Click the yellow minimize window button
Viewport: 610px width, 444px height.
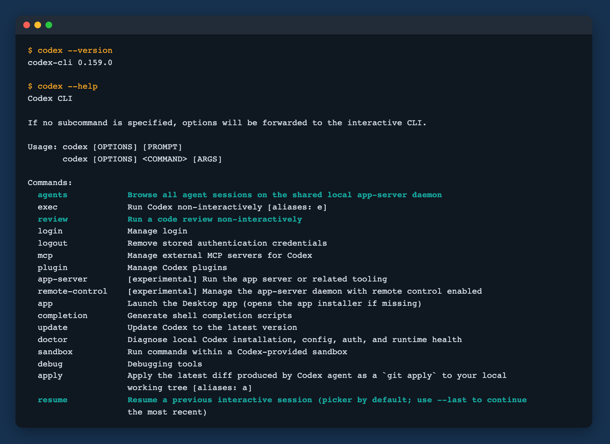[x=38, y=25]
